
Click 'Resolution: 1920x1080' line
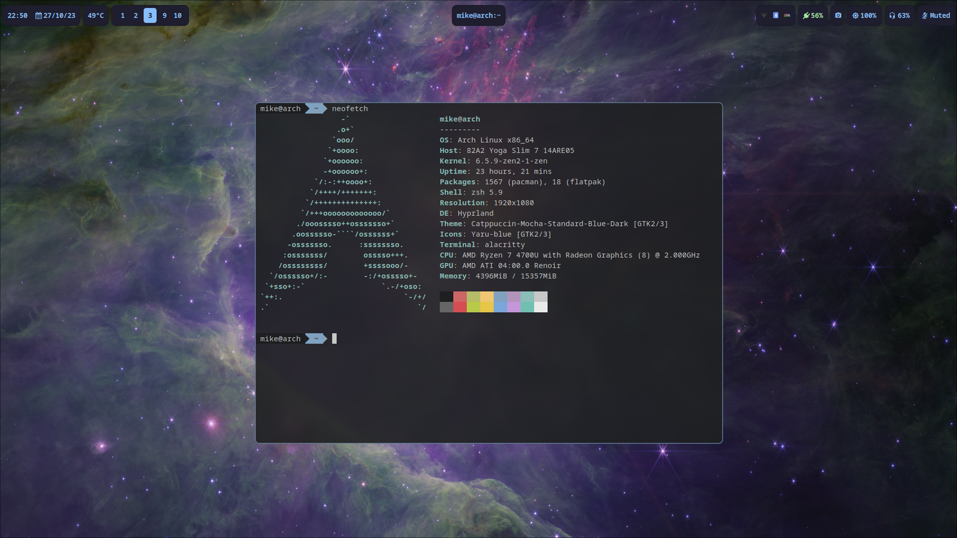487,203
